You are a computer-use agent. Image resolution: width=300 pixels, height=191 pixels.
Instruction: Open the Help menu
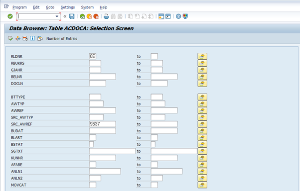(x=103, y=7)
